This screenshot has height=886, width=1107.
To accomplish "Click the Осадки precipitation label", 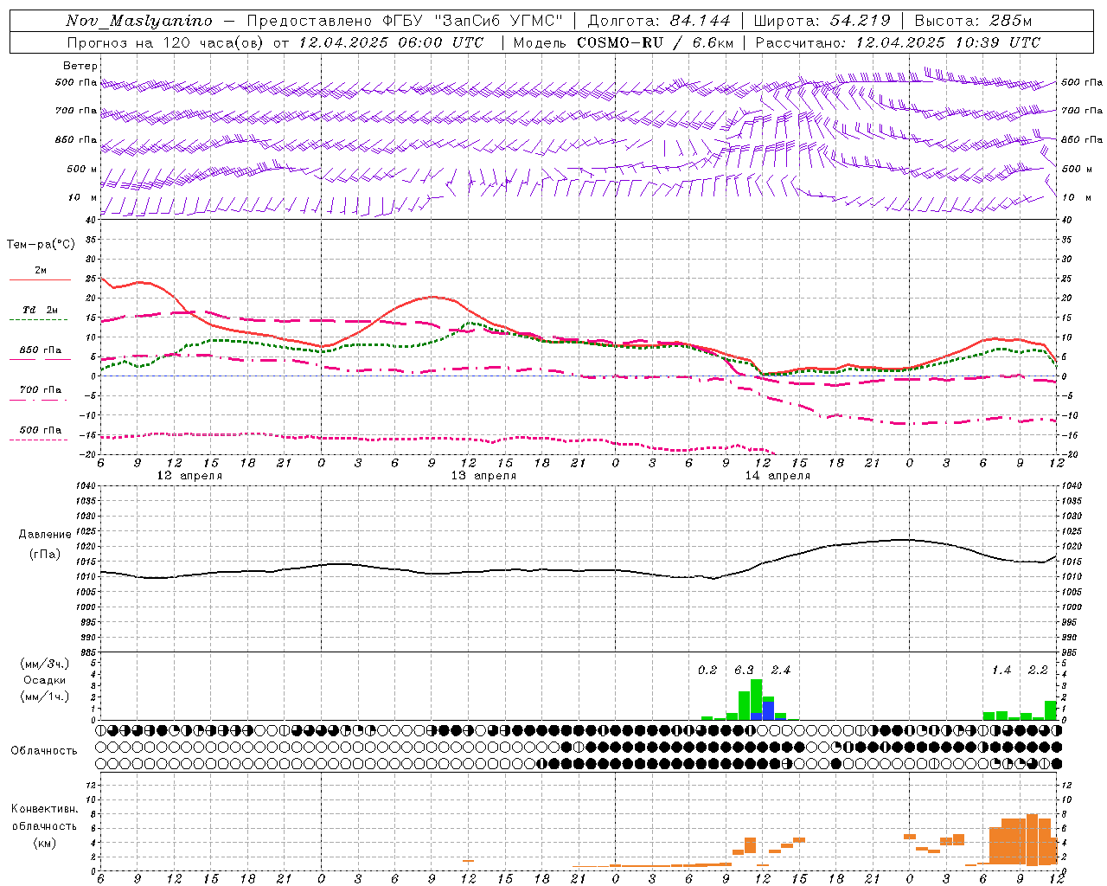I will (45, 680).
